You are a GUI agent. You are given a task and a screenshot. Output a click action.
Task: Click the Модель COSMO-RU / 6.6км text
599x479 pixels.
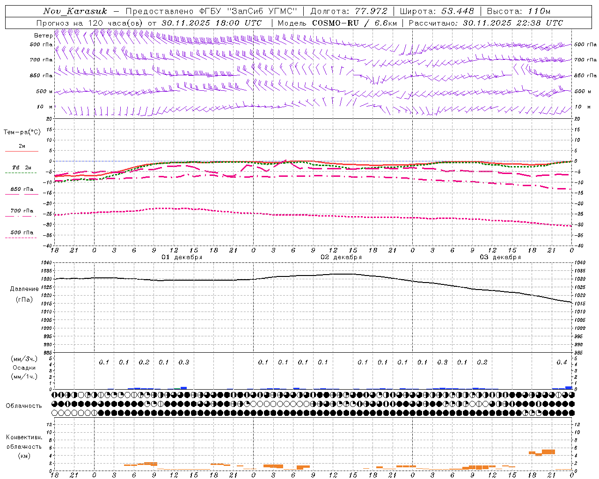click(x=337, y=23)
